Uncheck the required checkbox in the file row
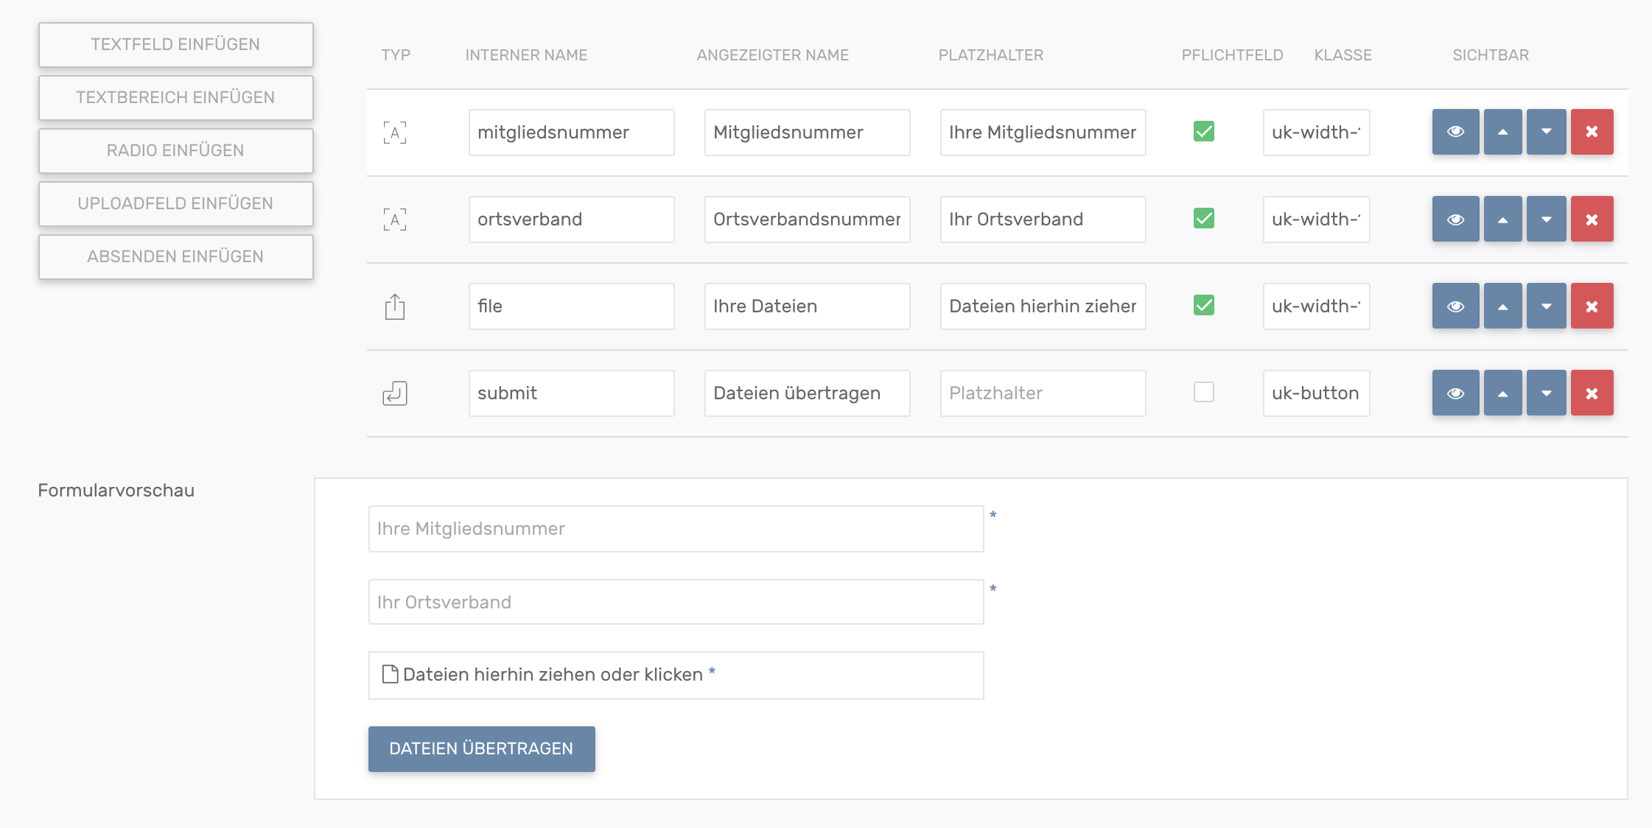This screenshot has height=828, width=1652. coord(1203,305)
